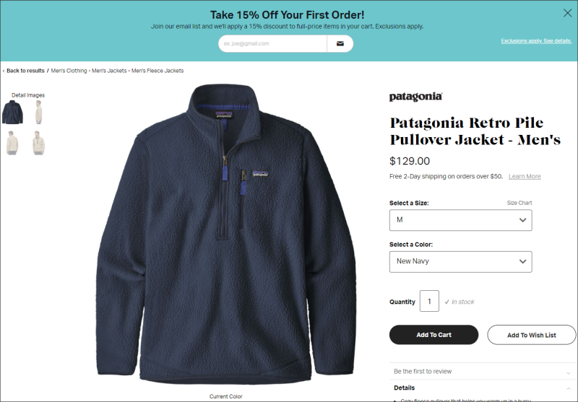Open Exclusions apply See details link
This screenshot has width=578, height=402.
pyautogui.click(x=536, y=41)
